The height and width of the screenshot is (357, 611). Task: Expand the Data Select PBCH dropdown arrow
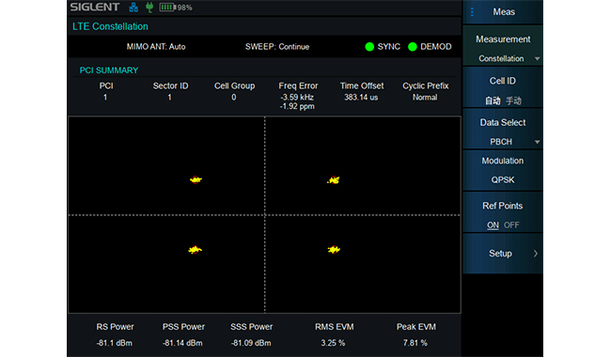537,142
